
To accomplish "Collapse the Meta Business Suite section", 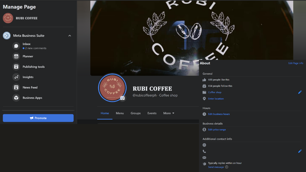I will pyautogui.click(x=70, y=36).
